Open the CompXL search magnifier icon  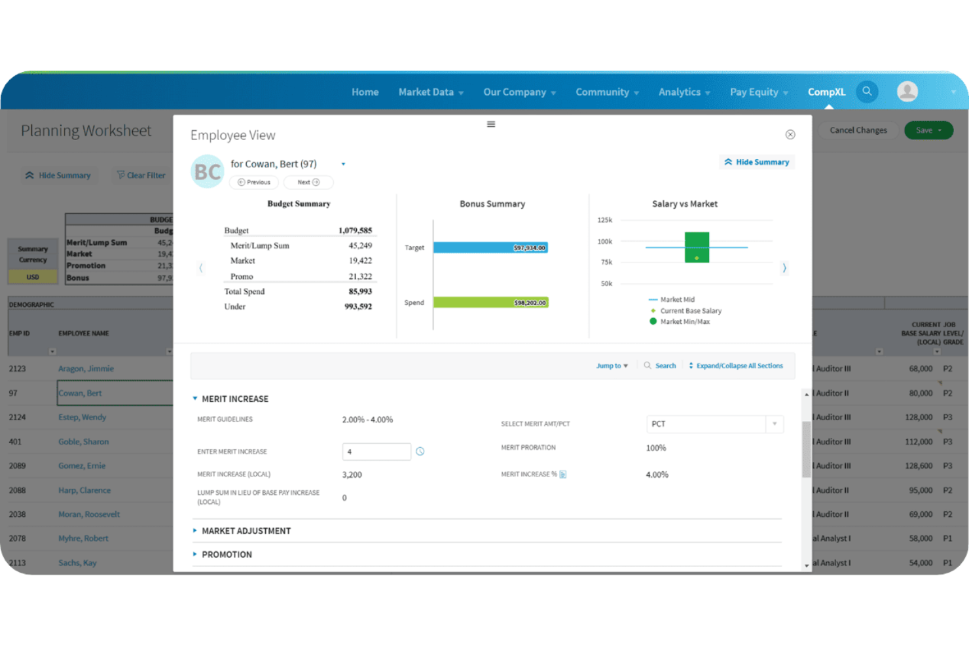pyautogui.click(x=867, y=92)
